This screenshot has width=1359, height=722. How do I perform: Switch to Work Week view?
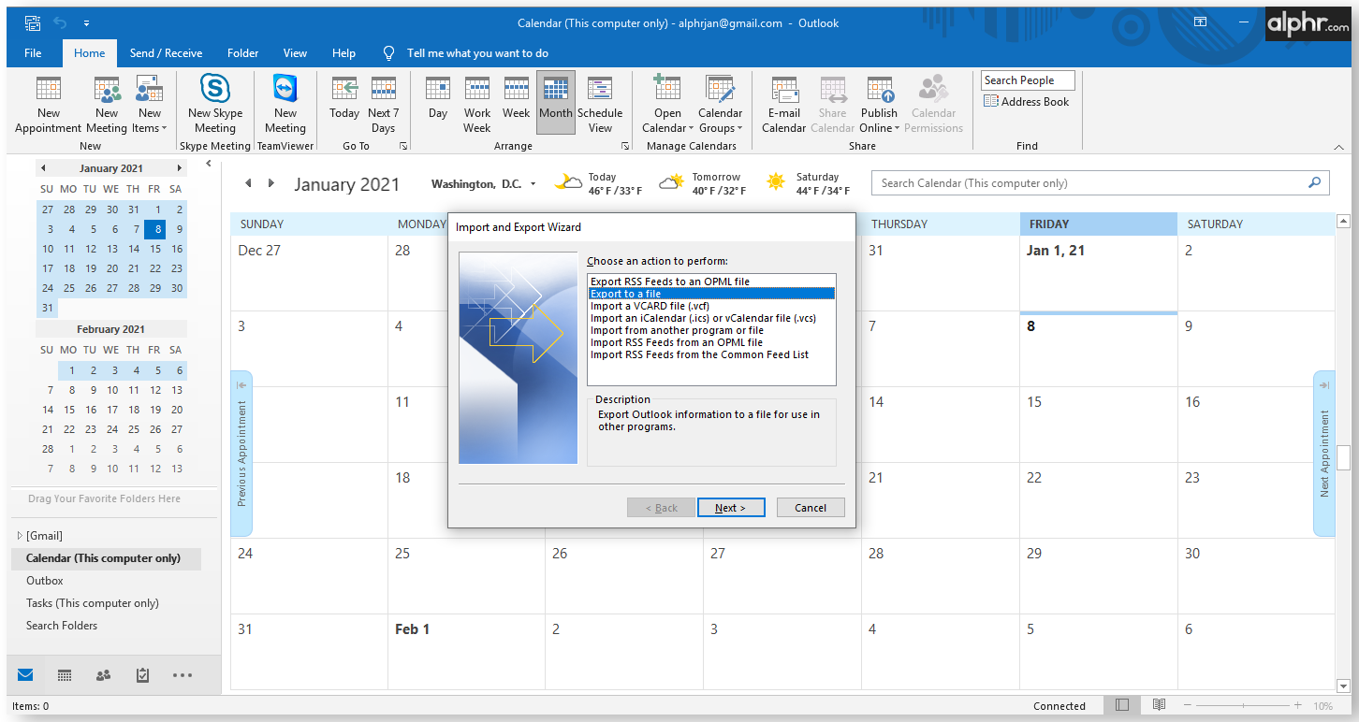pyautogui.click(x=477, y=105)
